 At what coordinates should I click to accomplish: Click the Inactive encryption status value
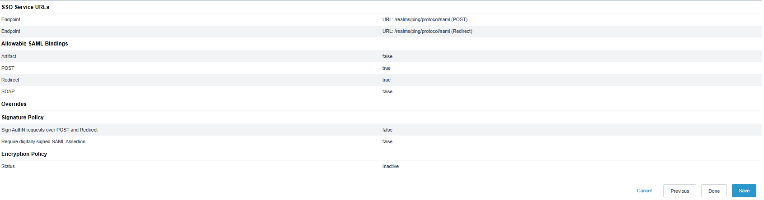390,166
